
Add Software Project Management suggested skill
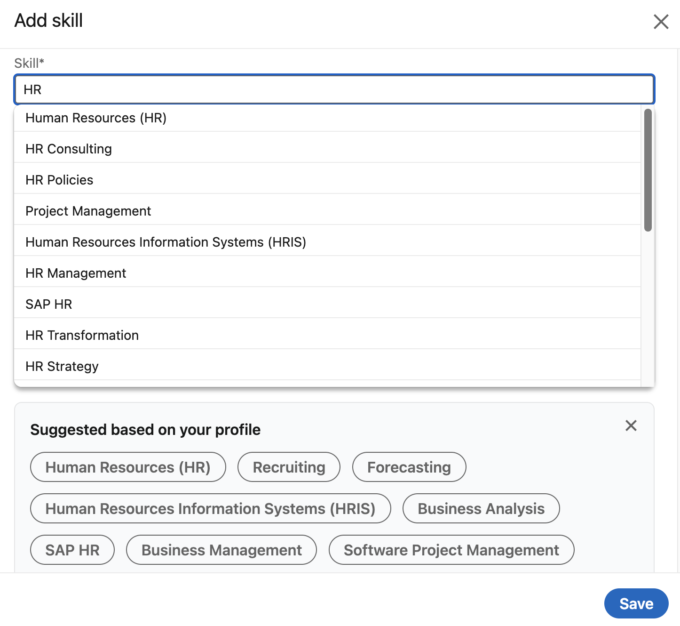coord(451,550)
